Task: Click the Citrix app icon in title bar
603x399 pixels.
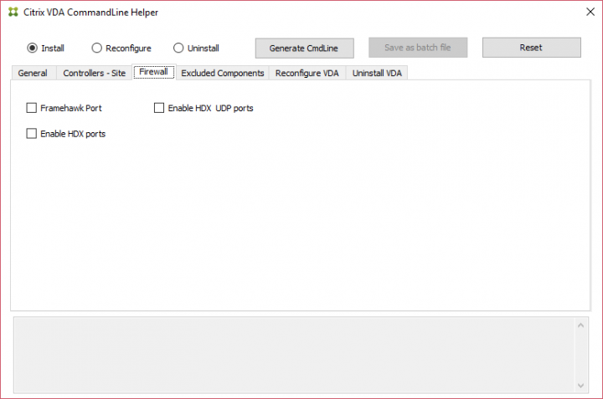Action: coord(13,13)
